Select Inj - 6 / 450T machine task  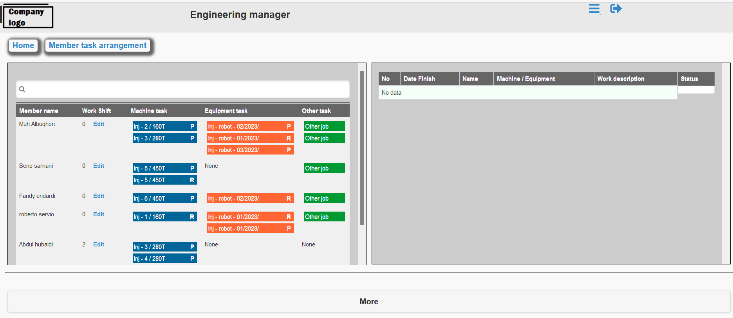(x=164, y=198)
